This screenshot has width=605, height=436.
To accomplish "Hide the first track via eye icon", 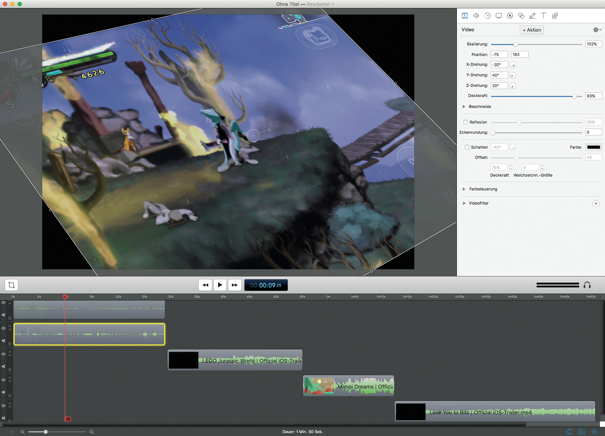I will point(3,303).
